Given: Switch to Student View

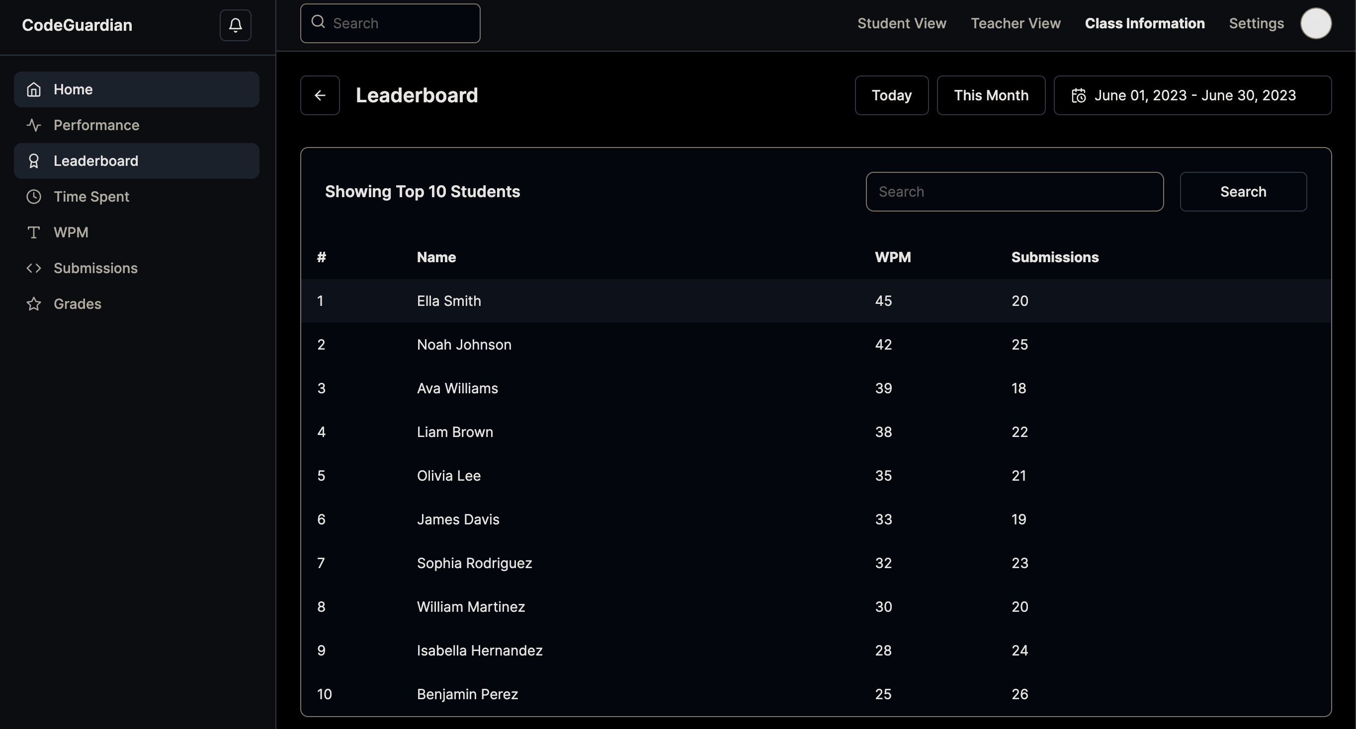Looking at the screenshot, I should click(x=901, y=23).
